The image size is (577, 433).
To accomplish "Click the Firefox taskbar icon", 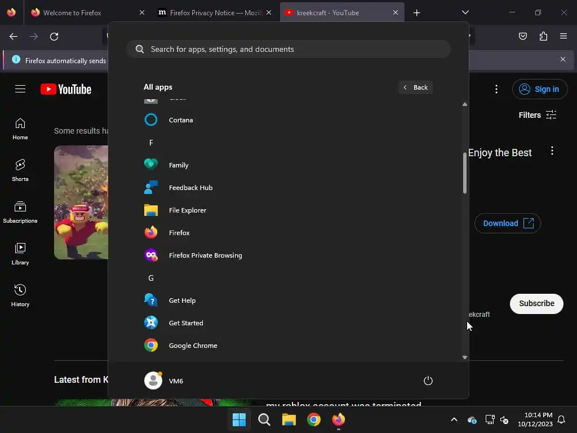I will coord(339,419).
